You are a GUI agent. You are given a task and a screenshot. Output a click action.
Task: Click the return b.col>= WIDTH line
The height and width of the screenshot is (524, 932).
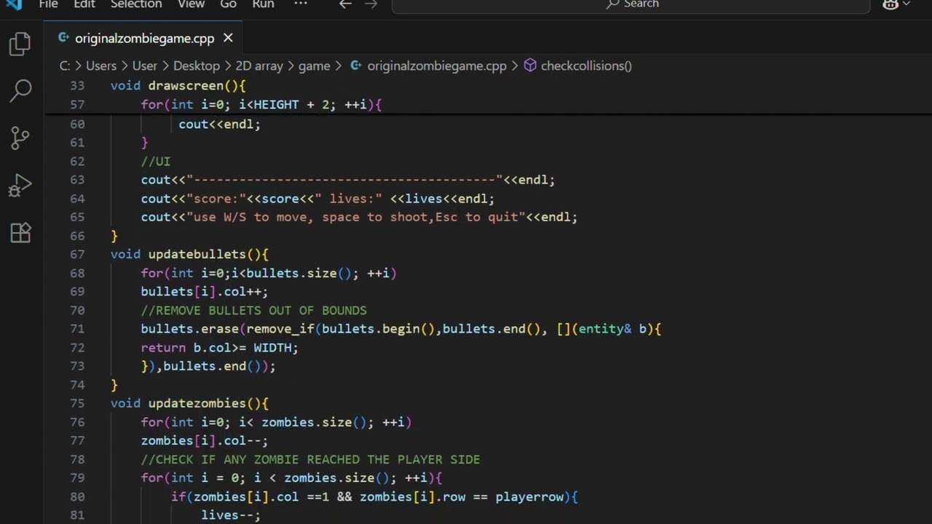coord(220,347)
